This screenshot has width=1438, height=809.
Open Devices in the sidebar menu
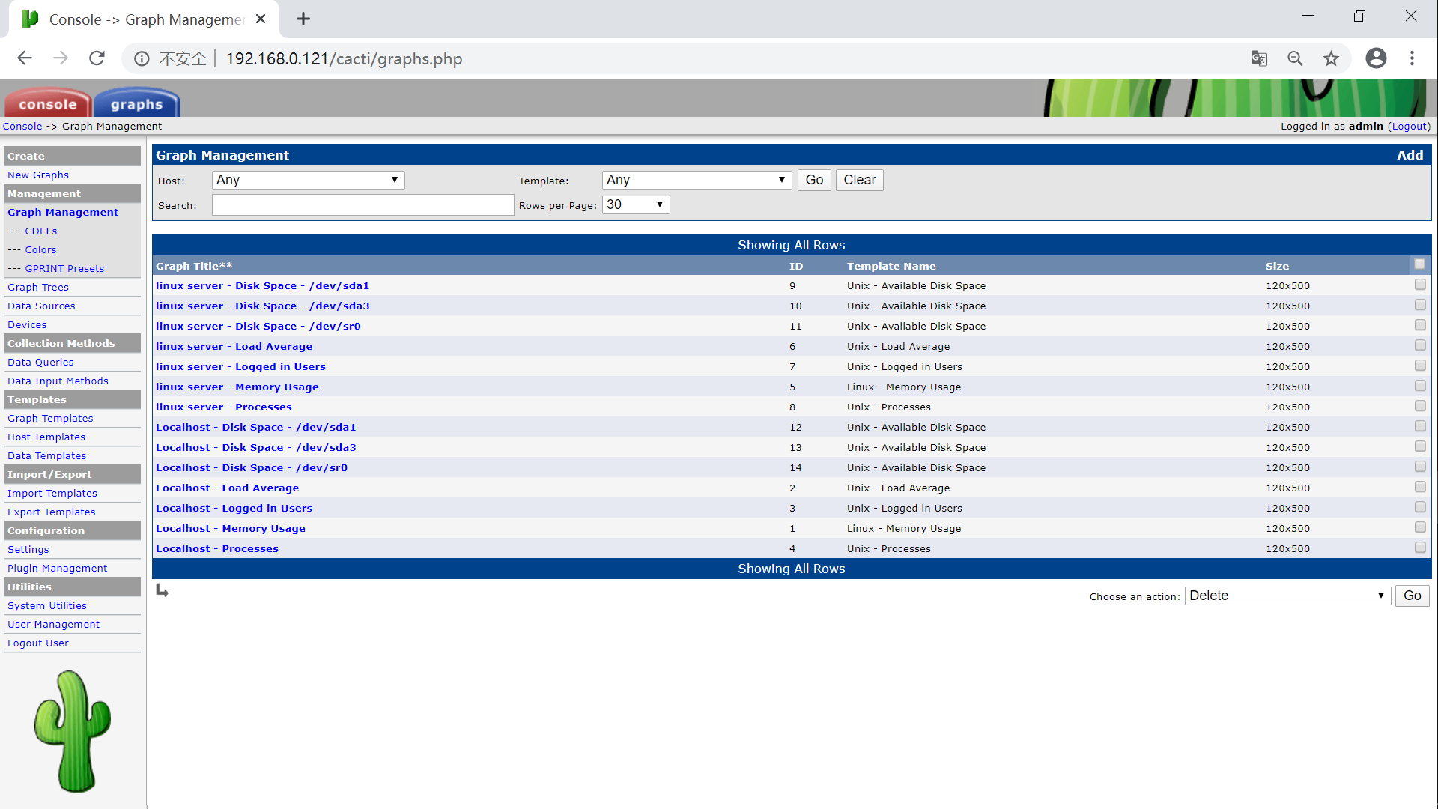point(27,324)
